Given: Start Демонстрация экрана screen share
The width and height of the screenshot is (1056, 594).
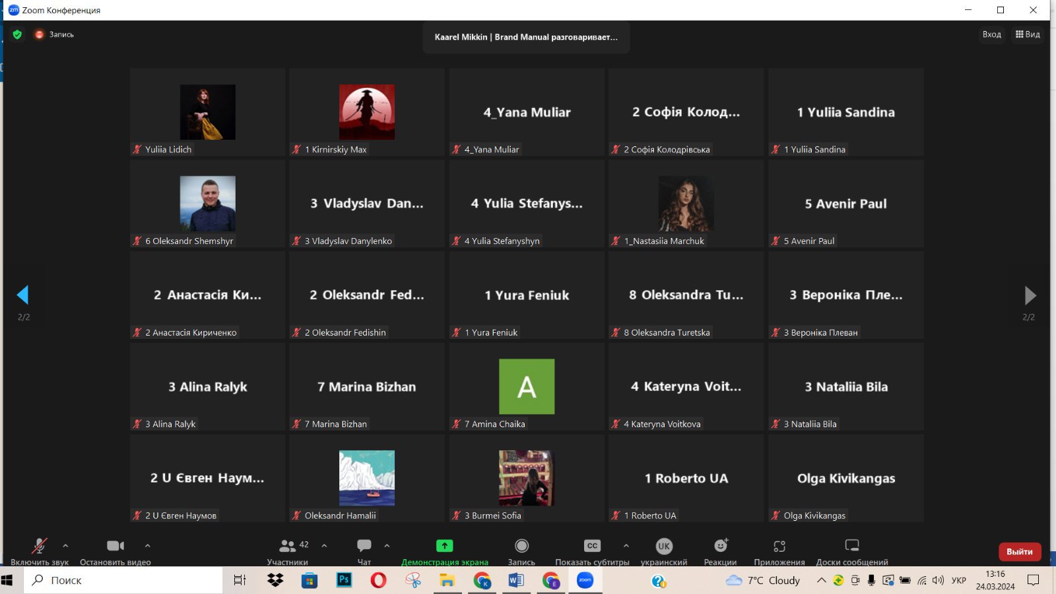Looking at the screenshot, I should pos(445,551).
